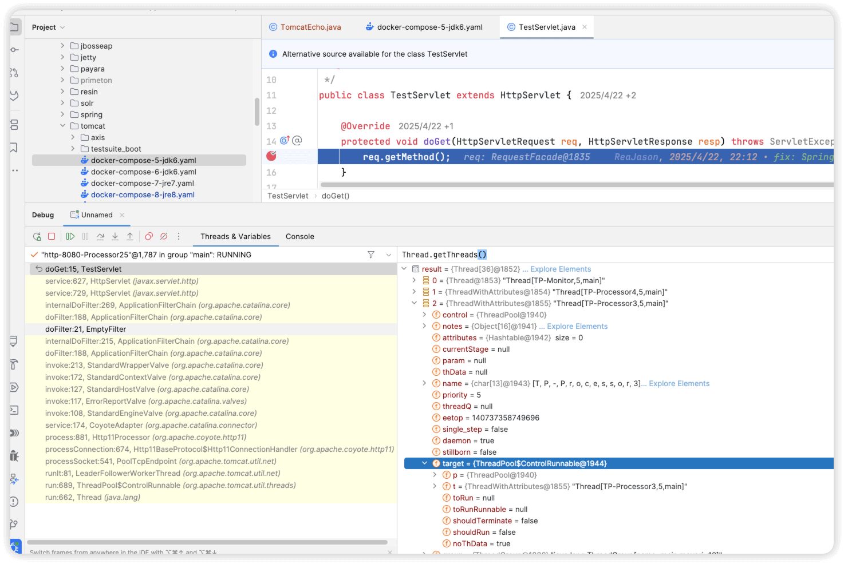
Task: Open View Breakpoints dialog icon
Action: pyautogui.click(x=149, y=236)
